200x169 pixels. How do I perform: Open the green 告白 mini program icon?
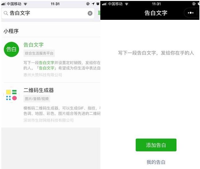click(x=11, y=49)
